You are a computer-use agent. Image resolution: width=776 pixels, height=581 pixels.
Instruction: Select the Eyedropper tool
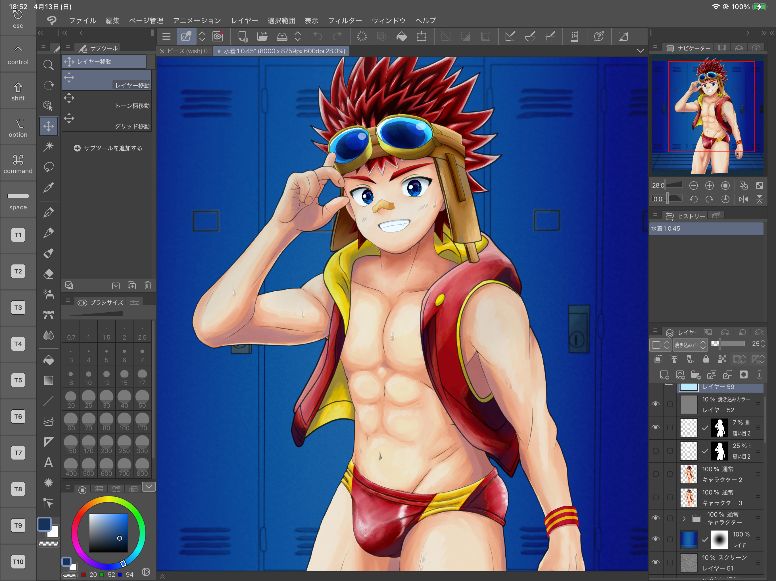(48, 187)
